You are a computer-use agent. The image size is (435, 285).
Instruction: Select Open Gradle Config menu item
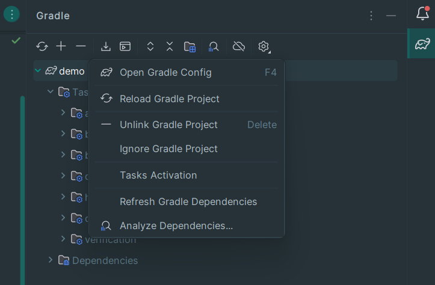[165, 73]
